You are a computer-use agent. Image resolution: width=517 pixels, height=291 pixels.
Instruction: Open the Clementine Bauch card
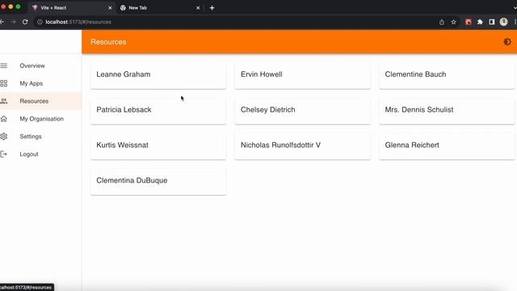447,74
